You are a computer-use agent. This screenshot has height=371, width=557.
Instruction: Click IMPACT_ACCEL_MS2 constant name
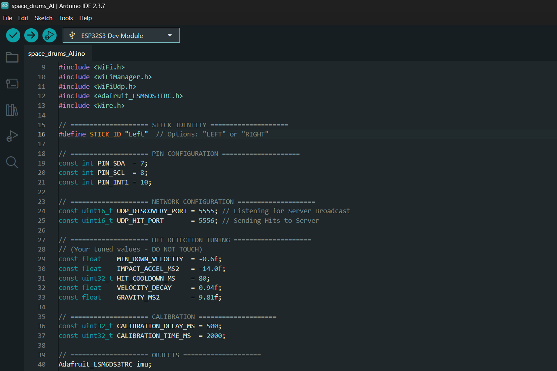coord(148,269)
